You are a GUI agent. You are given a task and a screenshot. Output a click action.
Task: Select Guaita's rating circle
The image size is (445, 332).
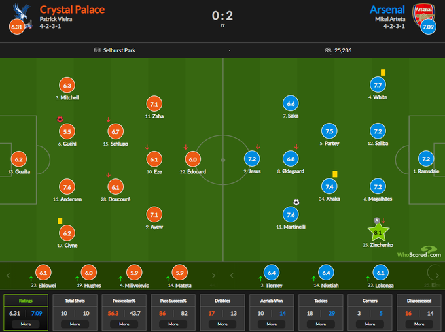(x=19, y=159)
